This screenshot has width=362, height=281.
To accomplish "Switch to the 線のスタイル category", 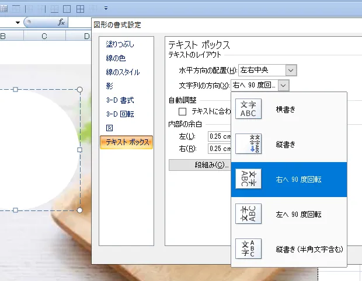I will pos(123,72).
